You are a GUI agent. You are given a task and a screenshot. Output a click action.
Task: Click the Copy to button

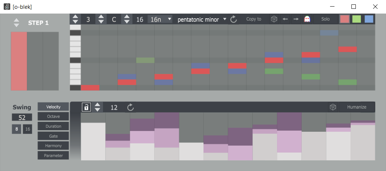pyautogui.click(x=254, y=19)
